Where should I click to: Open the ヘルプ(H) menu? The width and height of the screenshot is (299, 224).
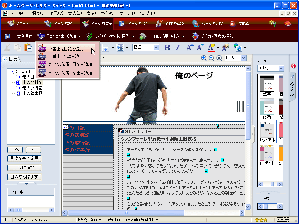[147, 13]
